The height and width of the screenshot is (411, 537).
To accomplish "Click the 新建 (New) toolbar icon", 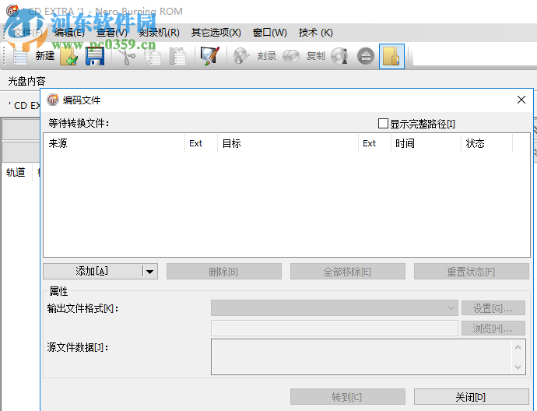I will (20, 56).
